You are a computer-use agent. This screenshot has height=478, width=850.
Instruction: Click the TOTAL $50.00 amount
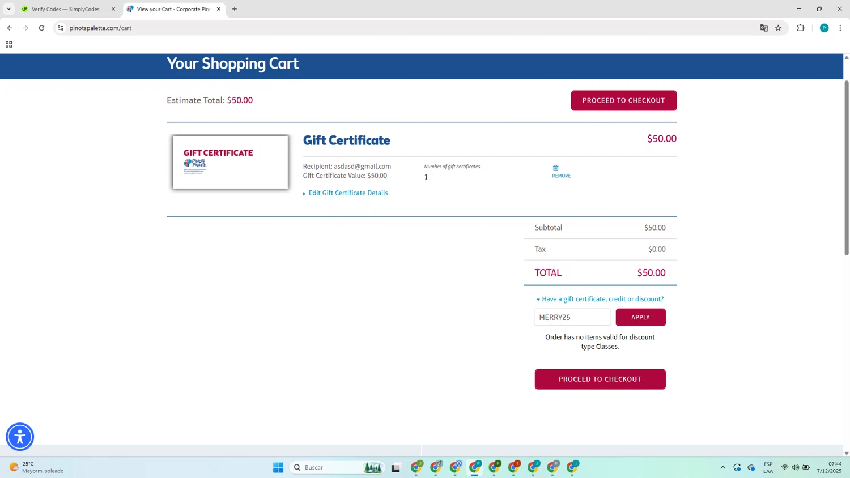point(651,273)
